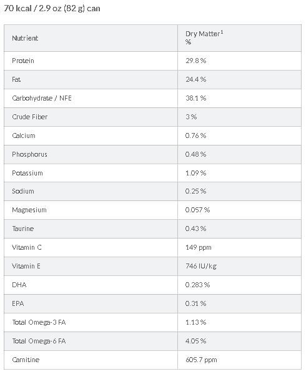Select the EPA row label
Image resolution: width=306 pixels, height=374 pixels.
pos(18,303)
